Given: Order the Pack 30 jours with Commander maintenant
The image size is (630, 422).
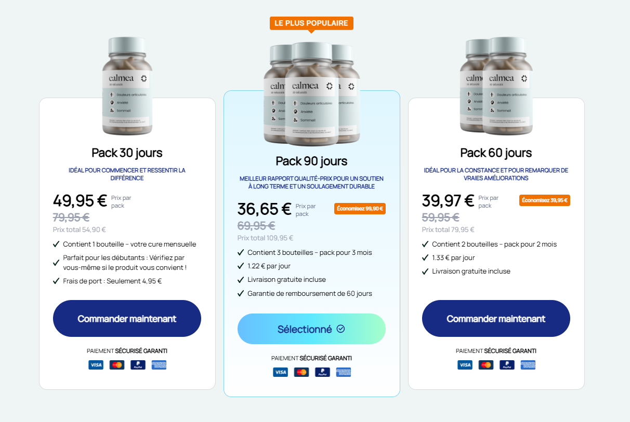Looking at the screenshot, I should (127, 318).
